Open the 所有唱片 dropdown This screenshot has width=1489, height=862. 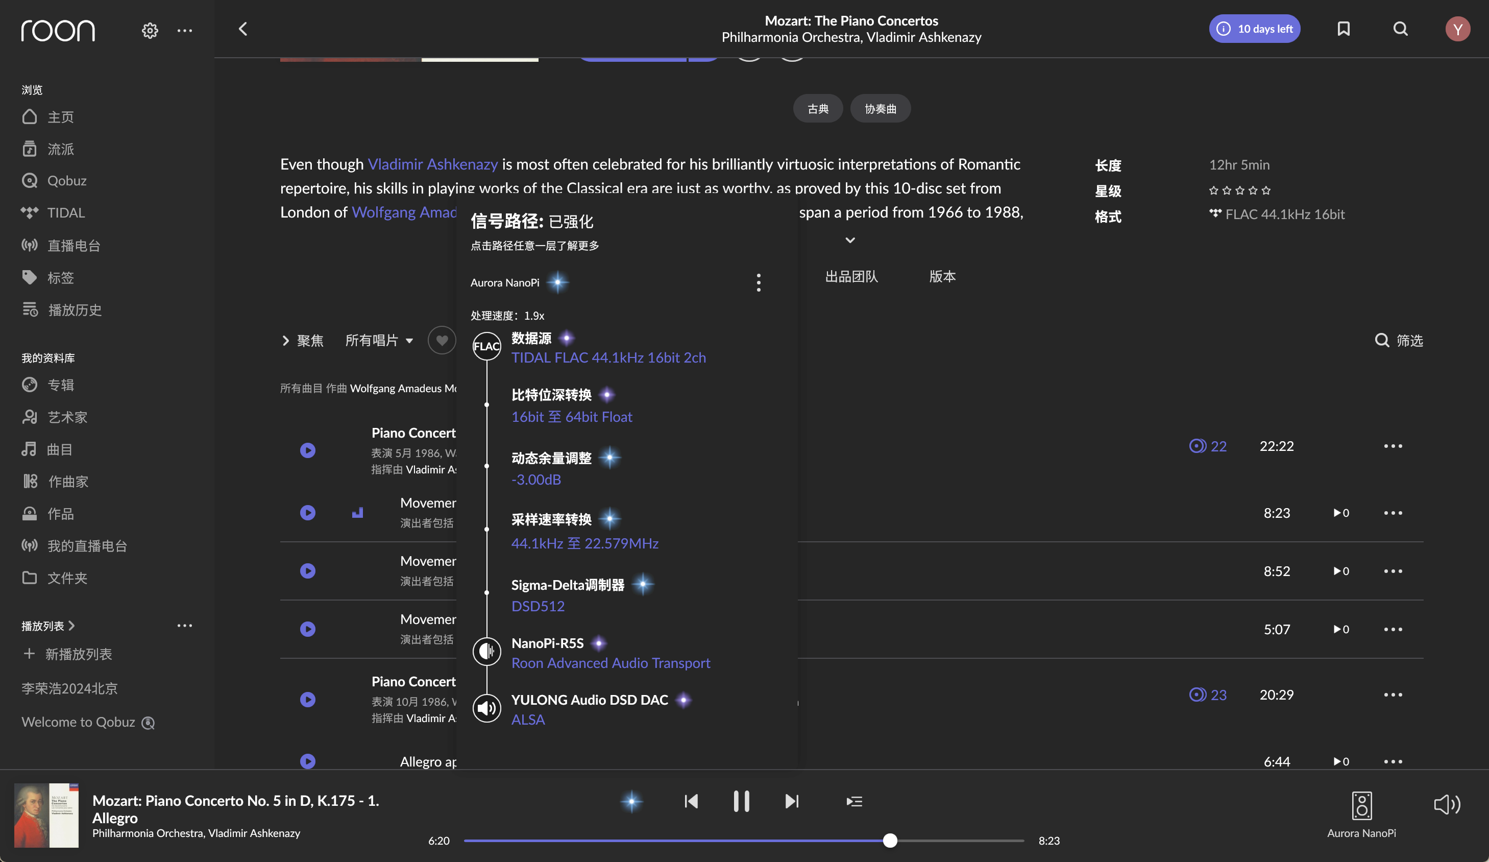[379, 340]
